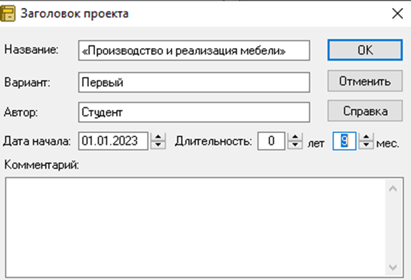This screenshot has width=411, height=280.
Task: Increase start date with up arrow
Action: 158,136
